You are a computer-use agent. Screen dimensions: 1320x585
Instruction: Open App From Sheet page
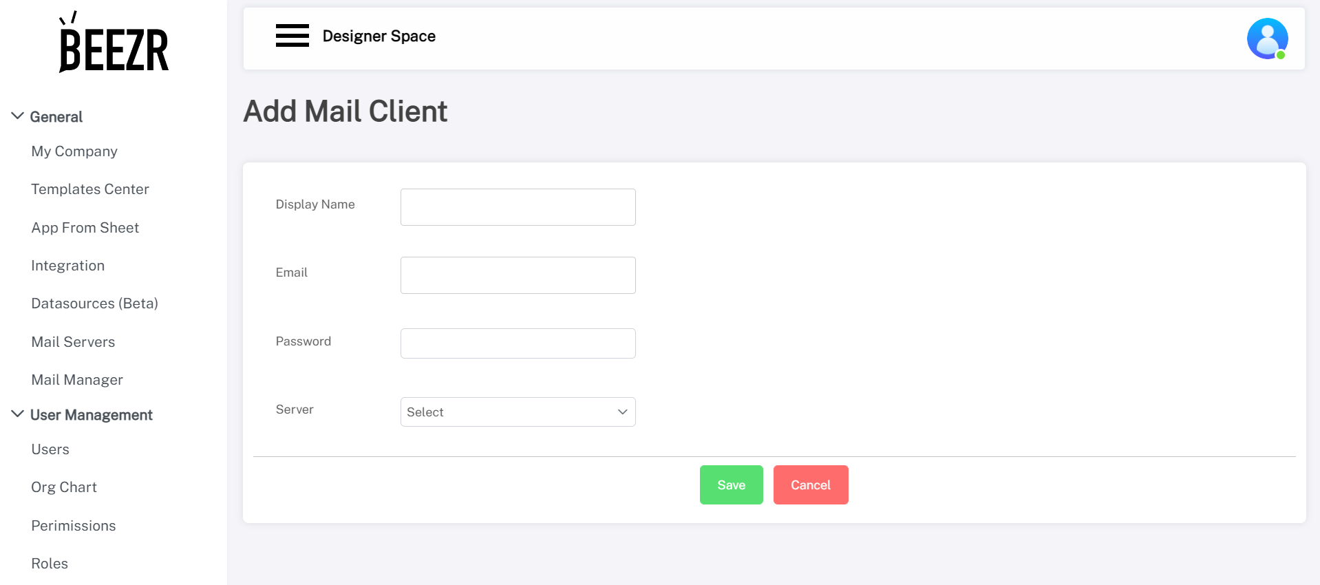click(85, 228)
